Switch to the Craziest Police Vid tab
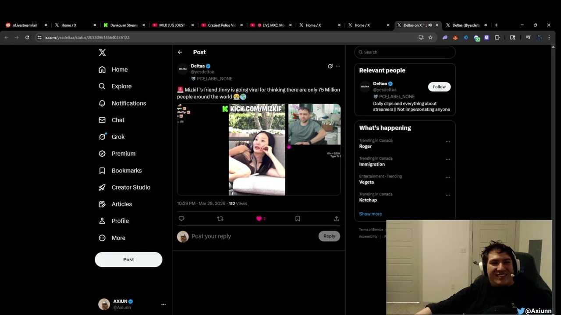 point(221,25)
